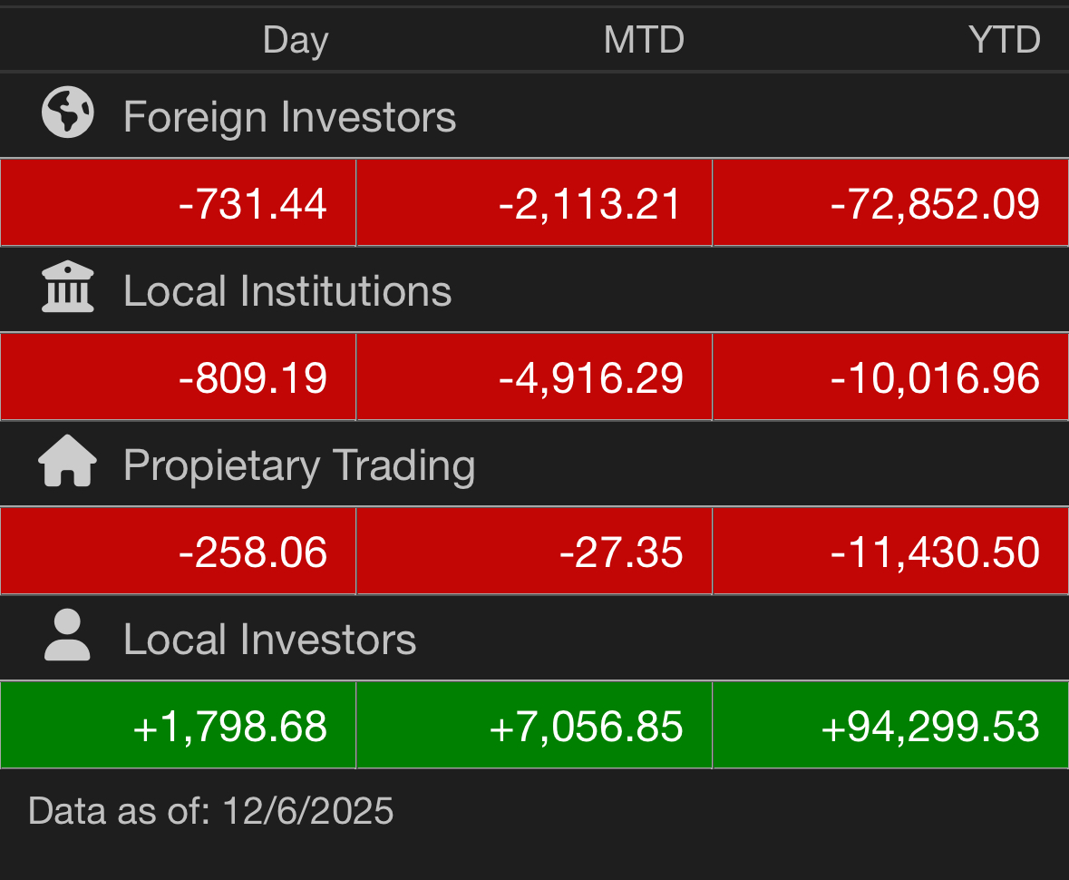The image size is (1069, 880).
Task: Open the Local Investors section label
Action: coord(270,640)
